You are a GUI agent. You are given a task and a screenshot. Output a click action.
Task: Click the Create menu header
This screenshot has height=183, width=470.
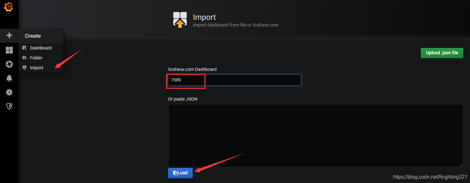click(41, 36)
